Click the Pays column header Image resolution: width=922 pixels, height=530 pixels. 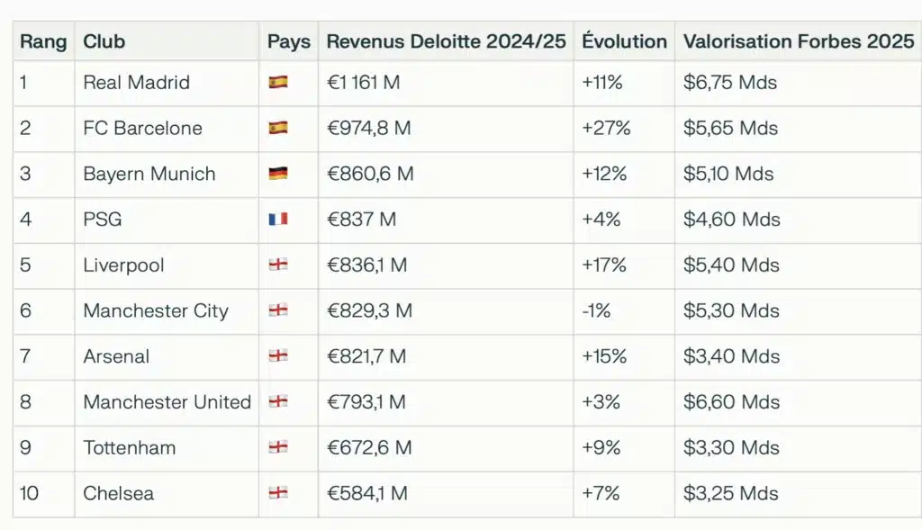tap(288, 41)
